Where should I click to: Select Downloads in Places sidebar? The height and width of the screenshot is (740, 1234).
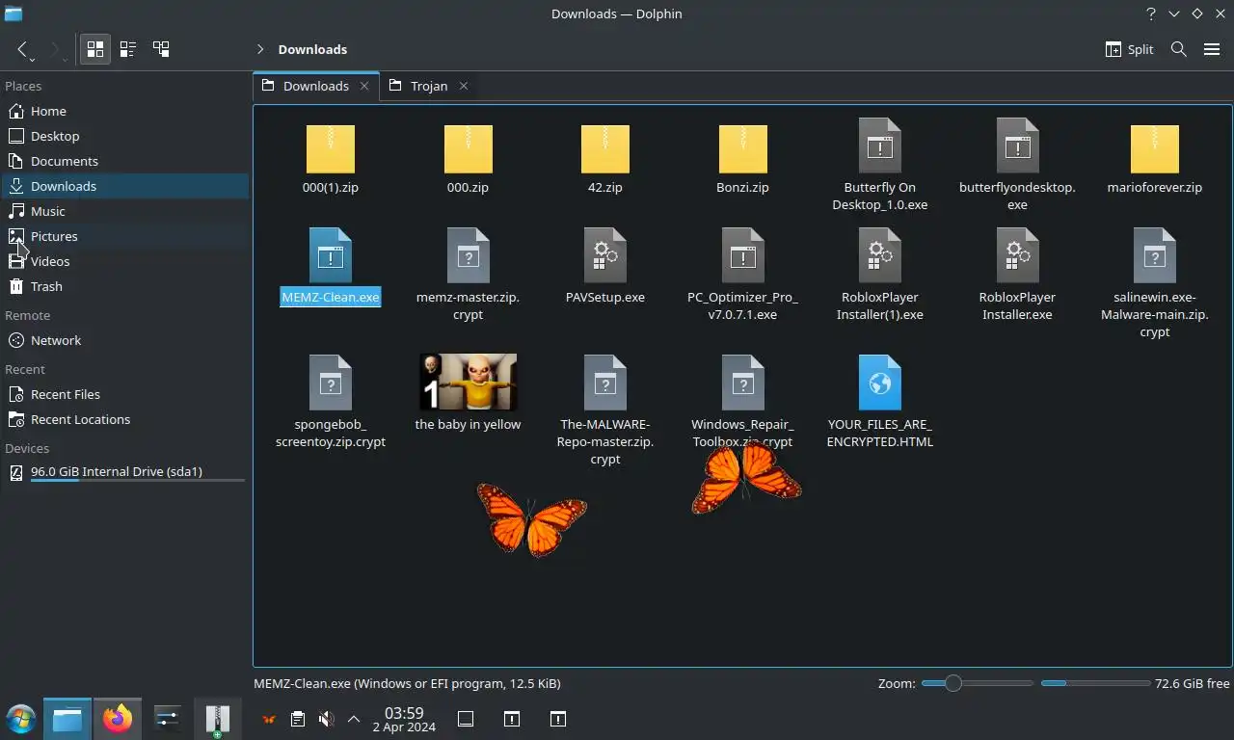(125, 186)
